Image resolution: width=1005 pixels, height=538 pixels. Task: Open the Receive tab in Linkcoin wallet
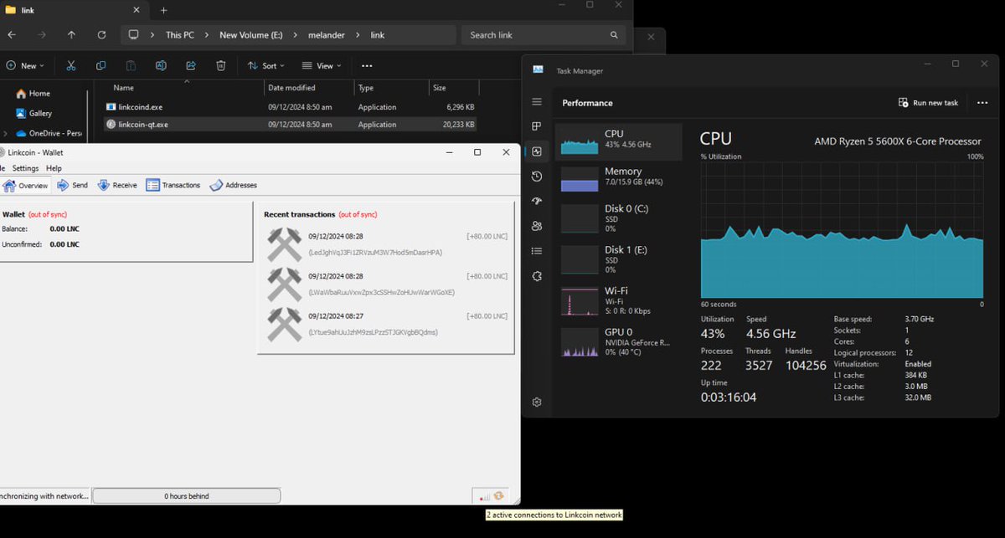point(117,185)
